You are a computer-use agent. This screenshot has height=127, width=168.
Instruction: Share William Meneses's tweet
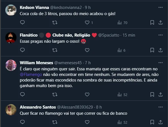click(160, 95)
